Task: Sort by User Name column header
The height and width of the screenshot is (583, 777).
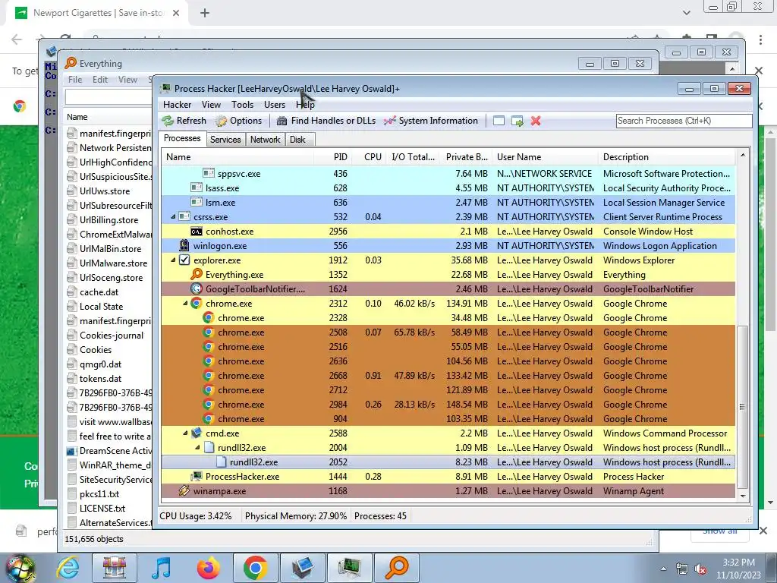Action: pyautogui.click(x=545, y=157)
